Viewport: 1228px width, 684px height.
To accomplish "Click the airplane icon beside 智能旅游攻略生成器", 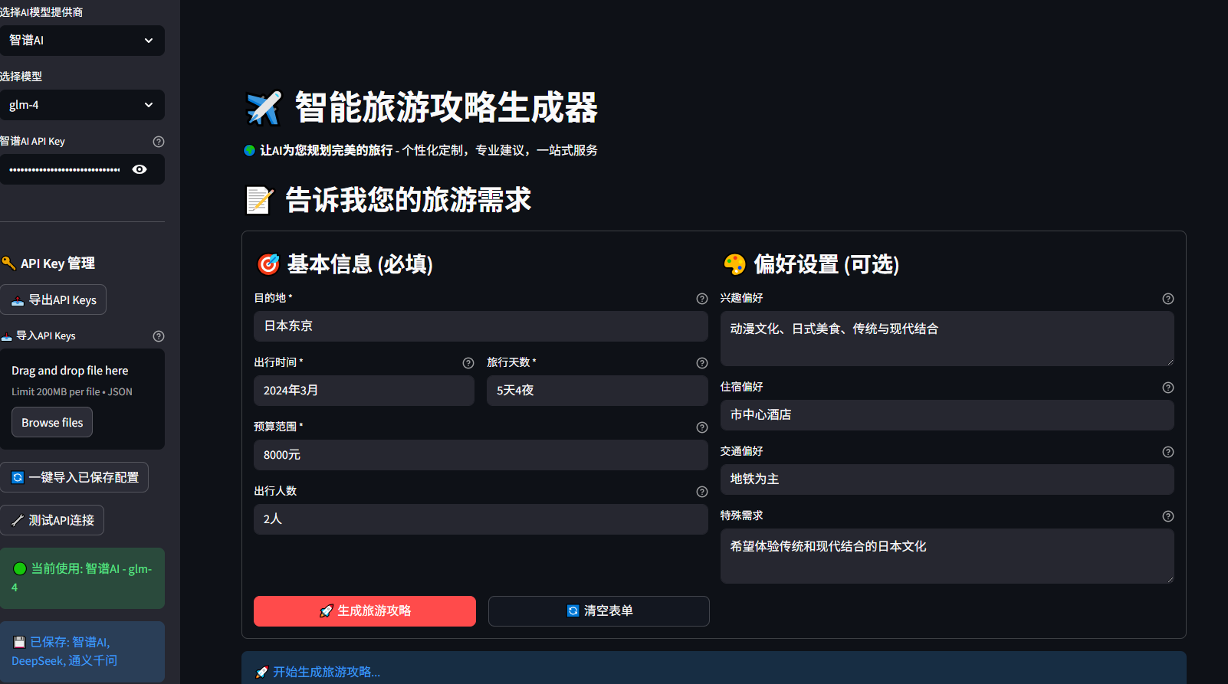I will (264, 108).
